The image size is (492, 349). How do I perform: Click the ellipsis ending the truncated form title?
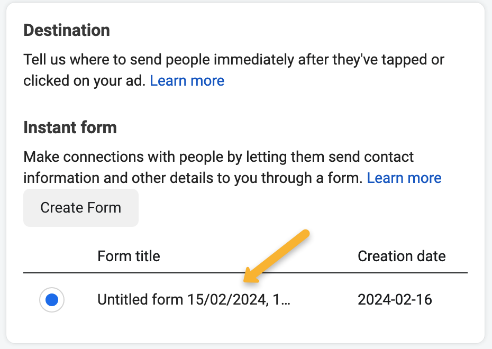coord(286,301)
